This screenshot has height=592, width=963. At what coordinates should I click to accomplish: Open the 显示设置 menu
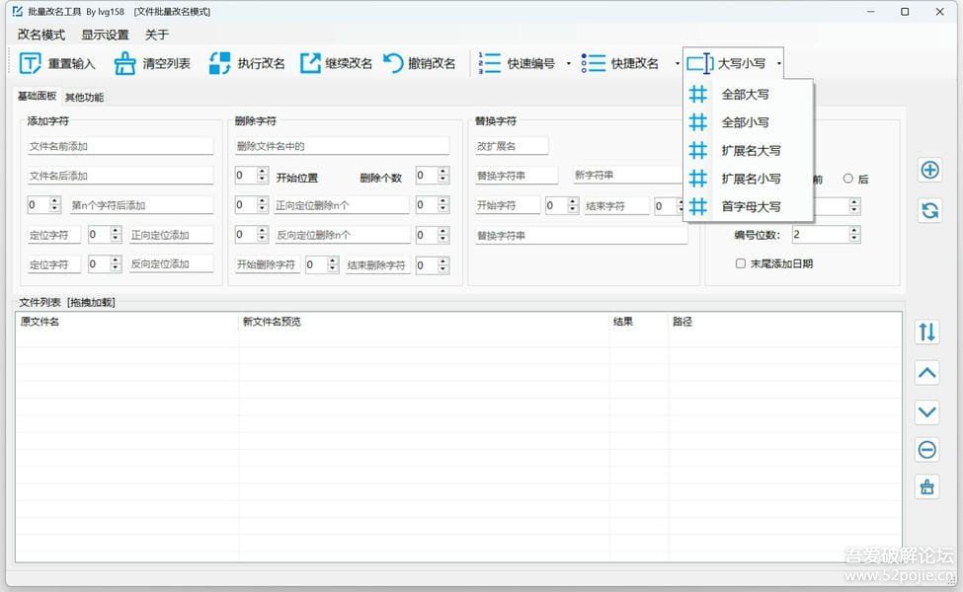tap(103, 34)
